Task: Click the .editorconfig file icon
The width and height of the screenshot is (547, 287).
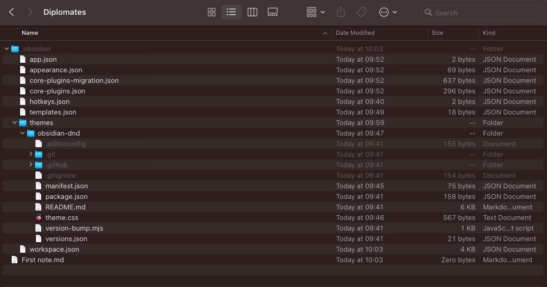Action: pos(39,143)
